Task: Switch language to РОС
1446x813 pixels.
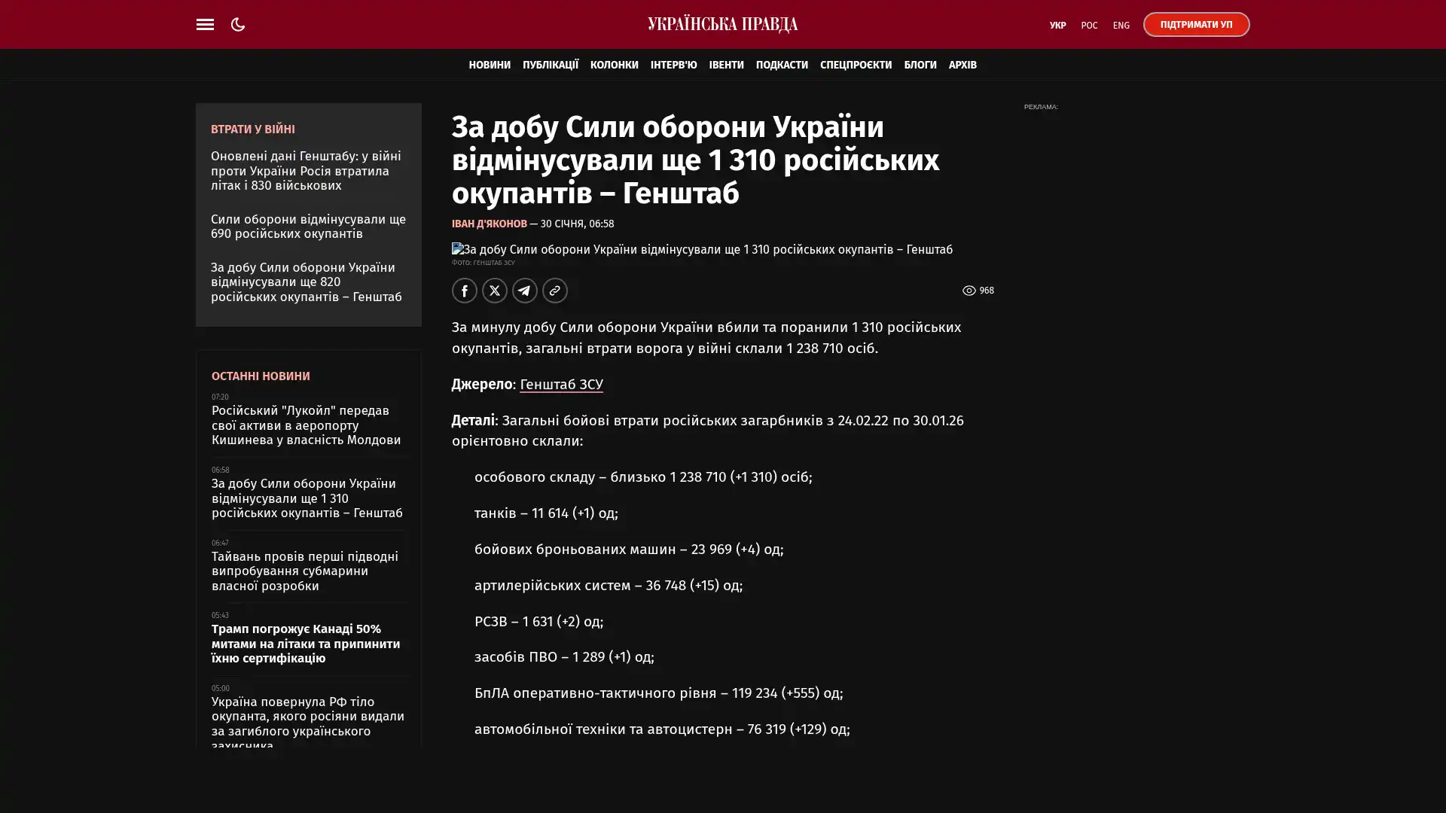Action: [1089, 26]
